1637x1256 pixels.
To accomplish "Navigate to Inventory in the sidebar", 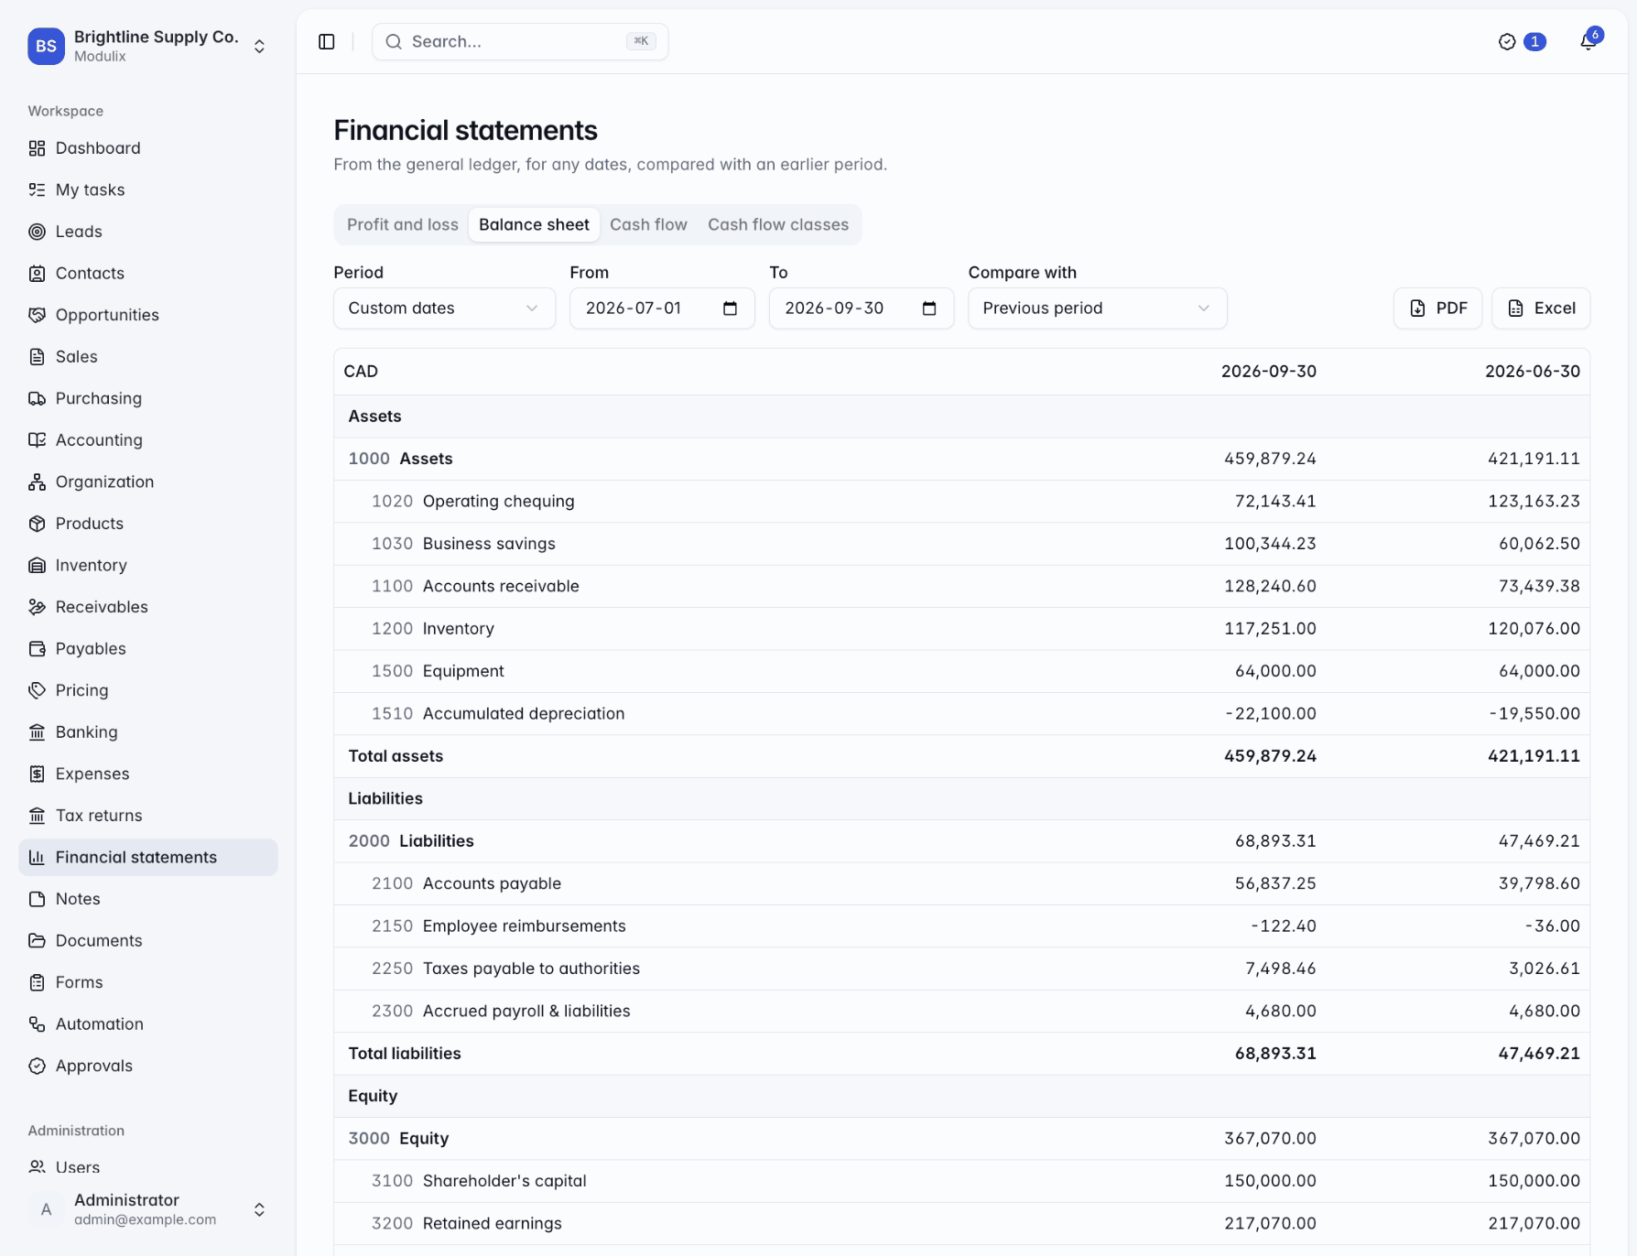I will [148, 566].
